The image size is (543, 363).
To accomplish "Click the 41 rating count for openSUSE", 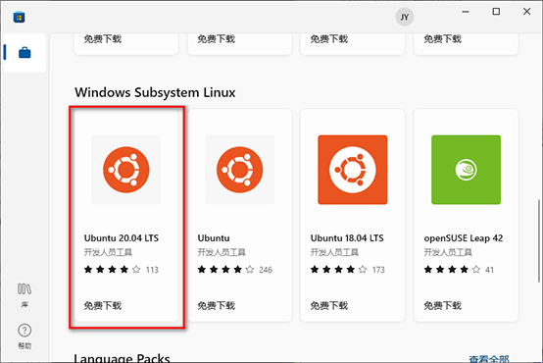I will click(x=489, y=270).
